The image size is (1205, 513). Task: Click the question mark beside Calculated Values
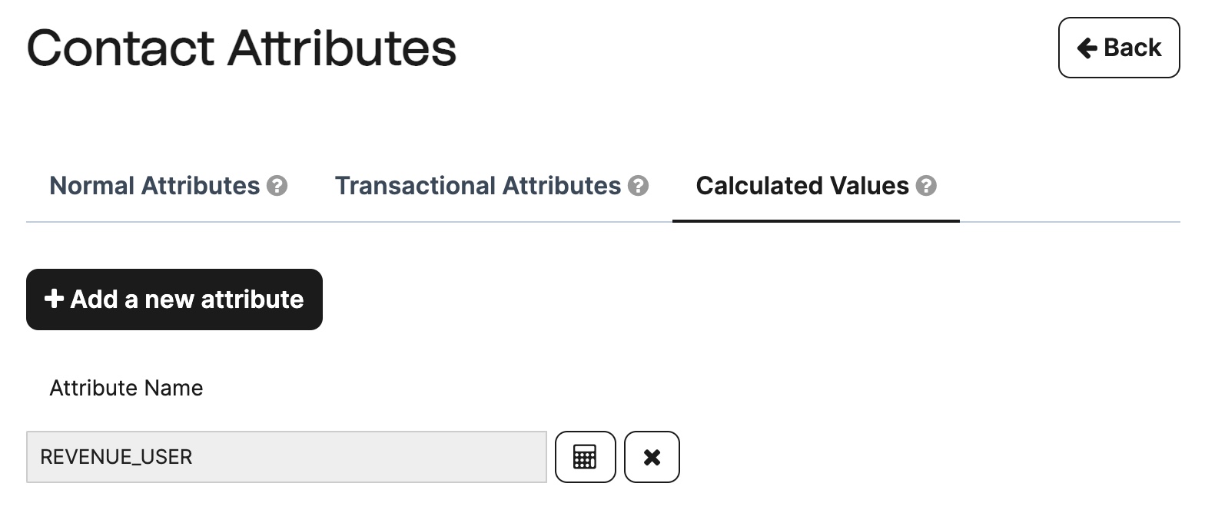click(926, 186)
